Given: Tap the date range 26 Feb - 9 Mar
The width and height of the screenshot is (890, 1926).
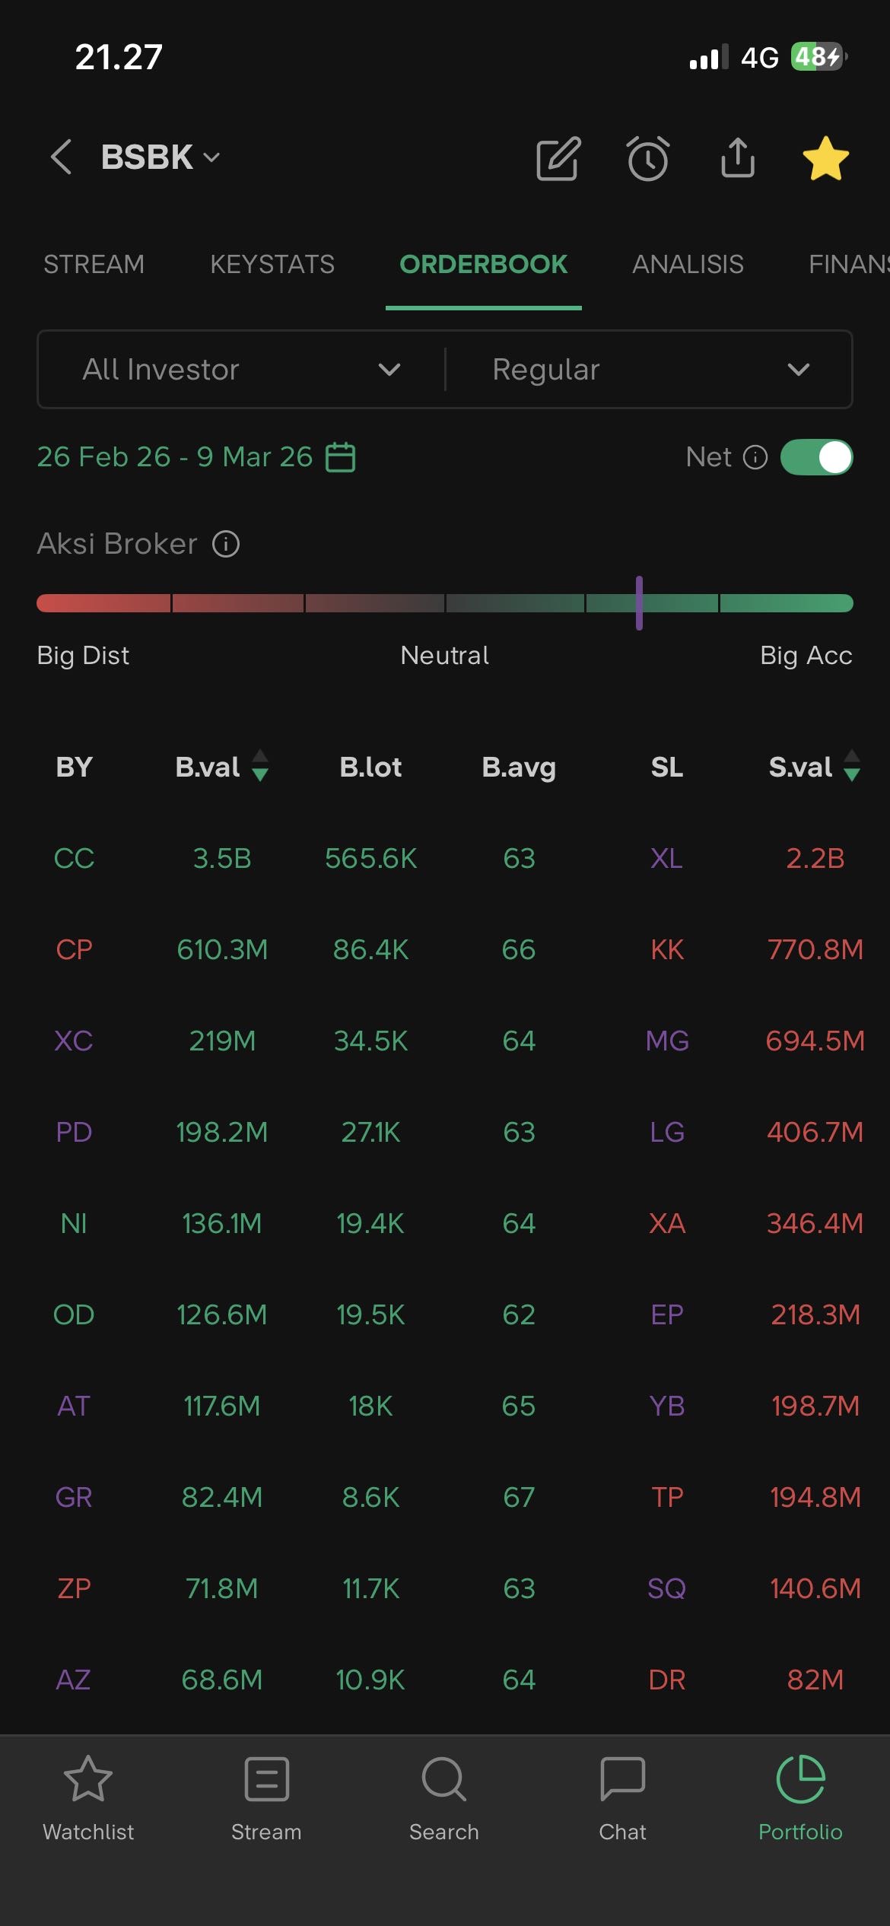Looking at the screenshot, I should [175, 457].
